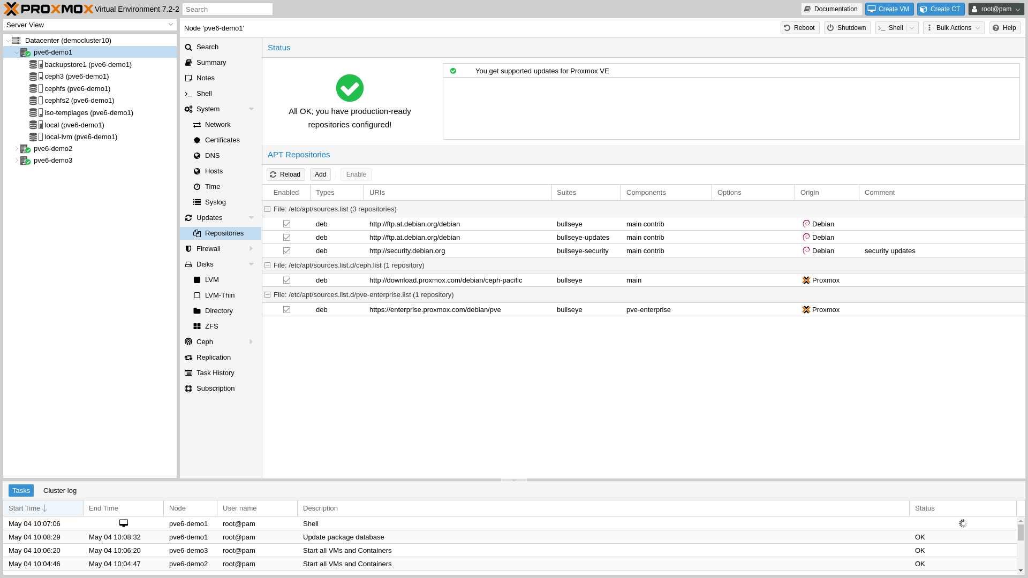Select the Create VM toolbar icon
The image size is (1028, 578).
tap(889, 9)
